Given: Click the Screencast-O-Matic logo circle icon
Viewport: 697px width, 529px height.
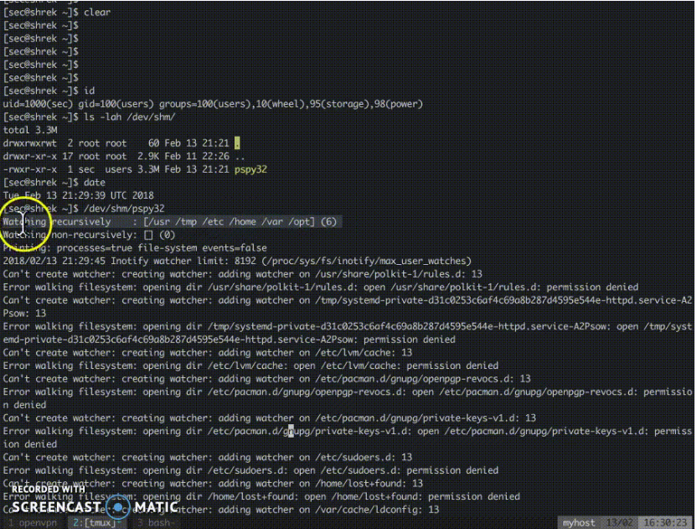Looking at the screenshot, I should point(119,507).
